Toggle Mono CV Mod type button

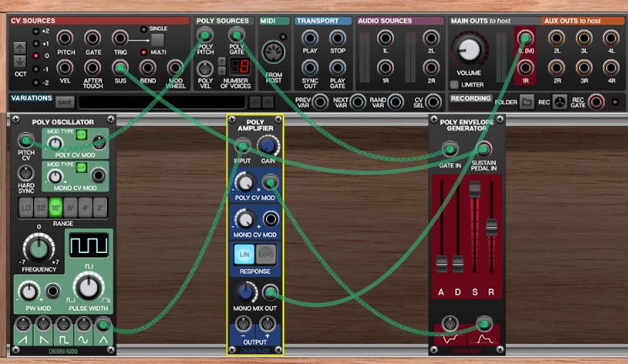click(x=82, y=167)
